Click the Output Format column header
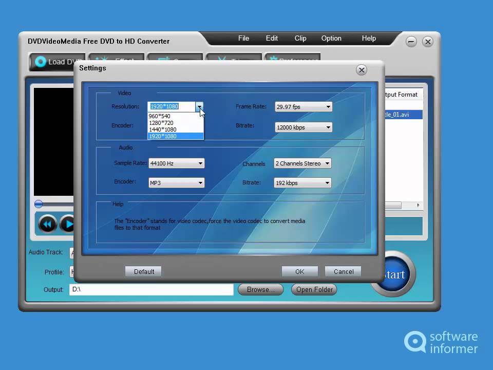Image resolution: width=493 pixels, height=370 pixels. tap(404, 95)
